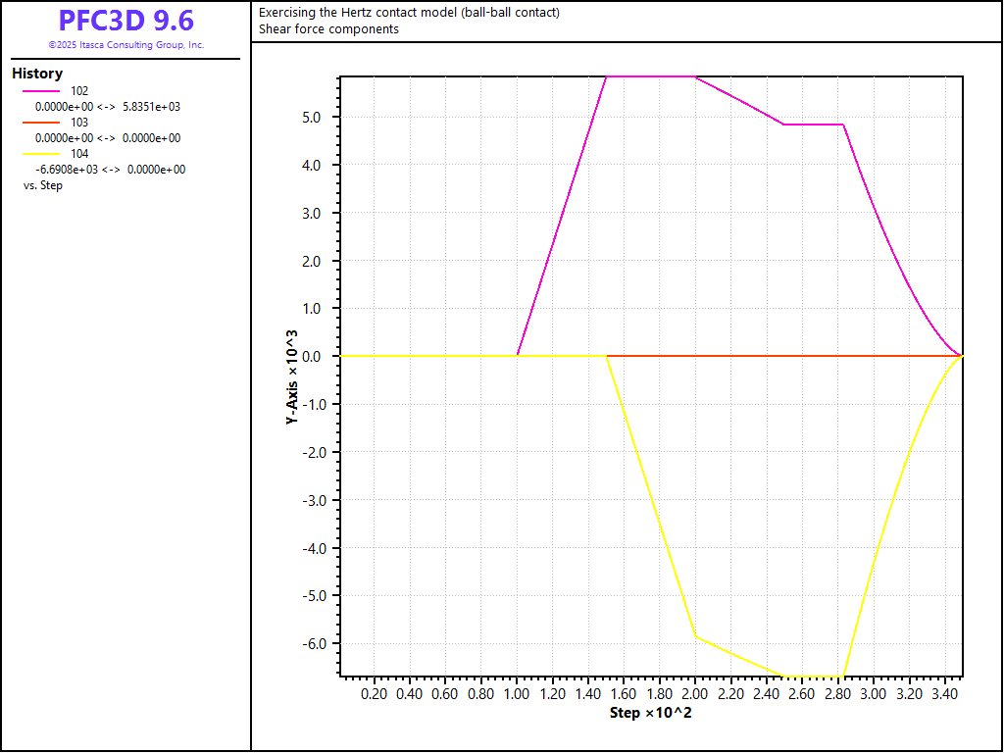Click the Step ×10^2 axis label
Image resolution: width=1004 pixels, height=753 pixels.
[x=651, y=712]
